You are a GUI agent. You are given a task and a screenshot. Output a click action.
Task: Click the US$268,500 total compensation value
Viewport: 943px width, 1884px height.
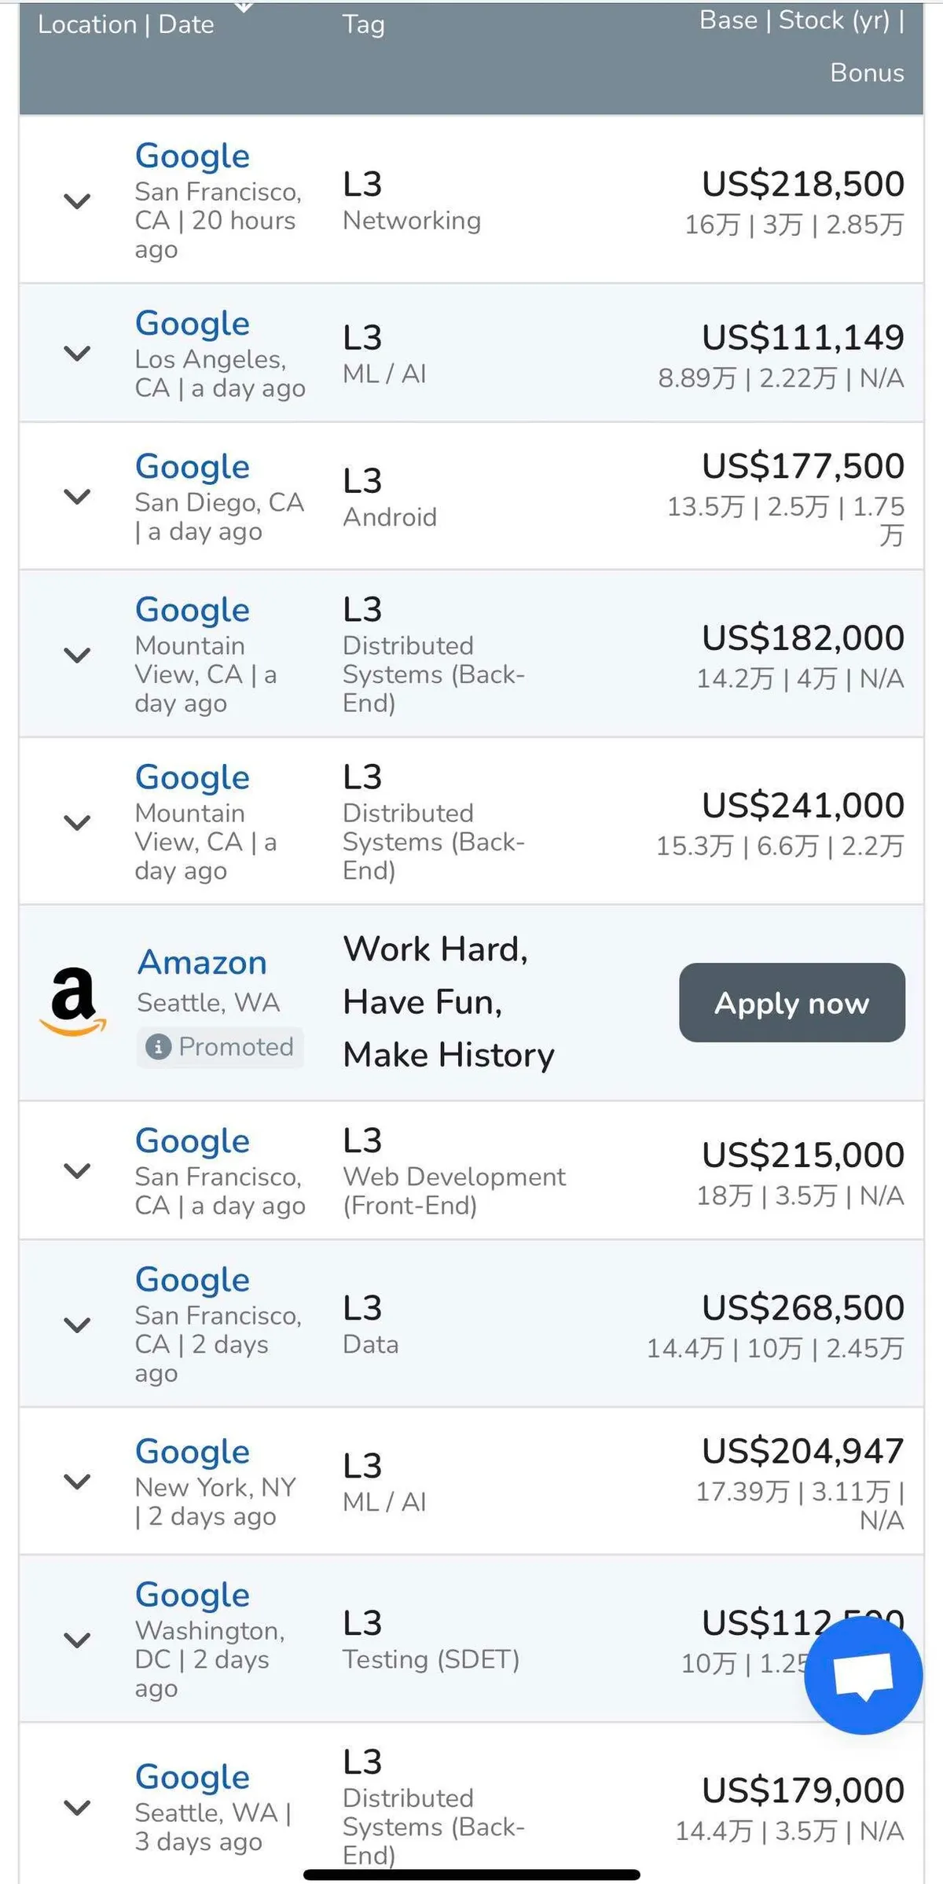click(802, 1308)
